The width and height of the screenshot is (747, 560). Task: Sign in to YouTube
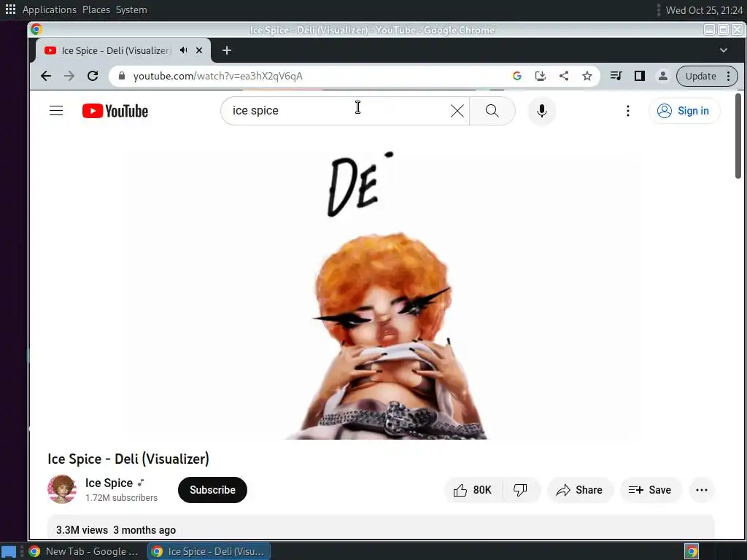point(684,111)
